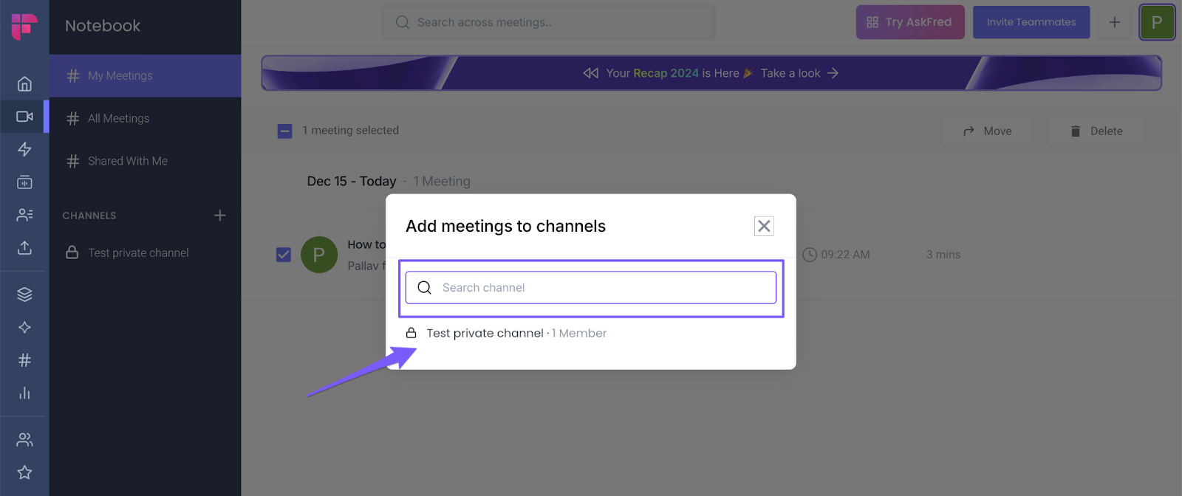
Task: Go to All Meetings
Action: (118, 118)
